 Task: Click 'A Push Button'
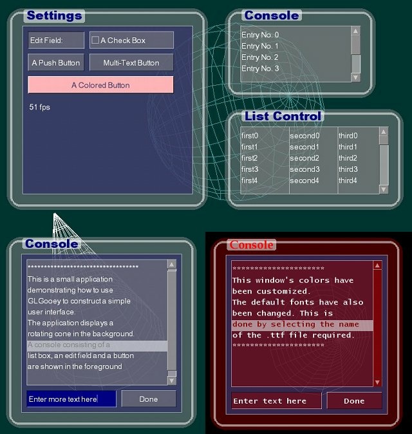pyautogui.click(x=56, y=62)
